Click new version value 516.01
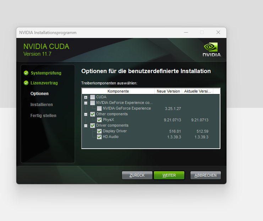 click(175, 131)
